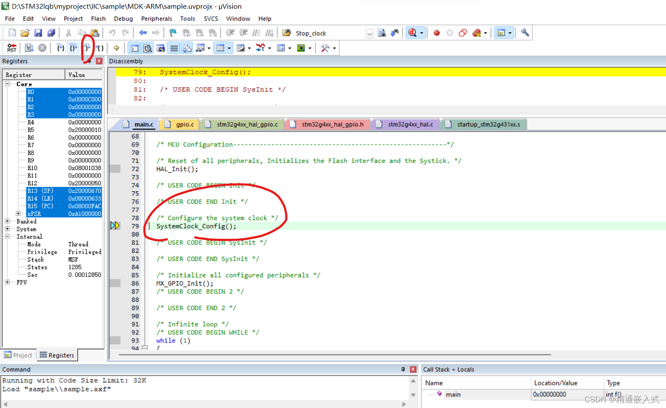666x408 pixels.
Task: Click the Location/Value column header
Action: click(x=567, y=383)
